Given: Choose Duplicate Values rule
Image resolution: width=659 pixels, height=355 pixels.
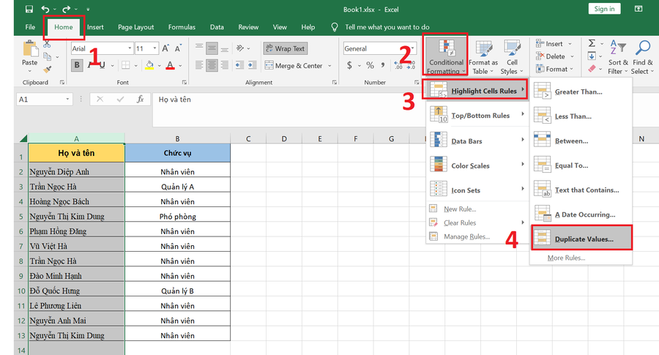Looking at the screenshot, I should click(581, 239).
